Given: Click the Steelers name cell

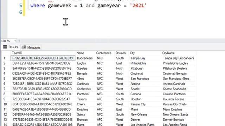Looking at the screenshot, I should [x=85, y=69].
